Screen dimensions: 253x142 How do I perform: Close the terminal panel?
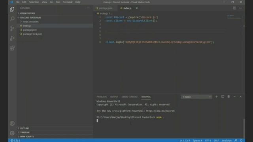240,97
